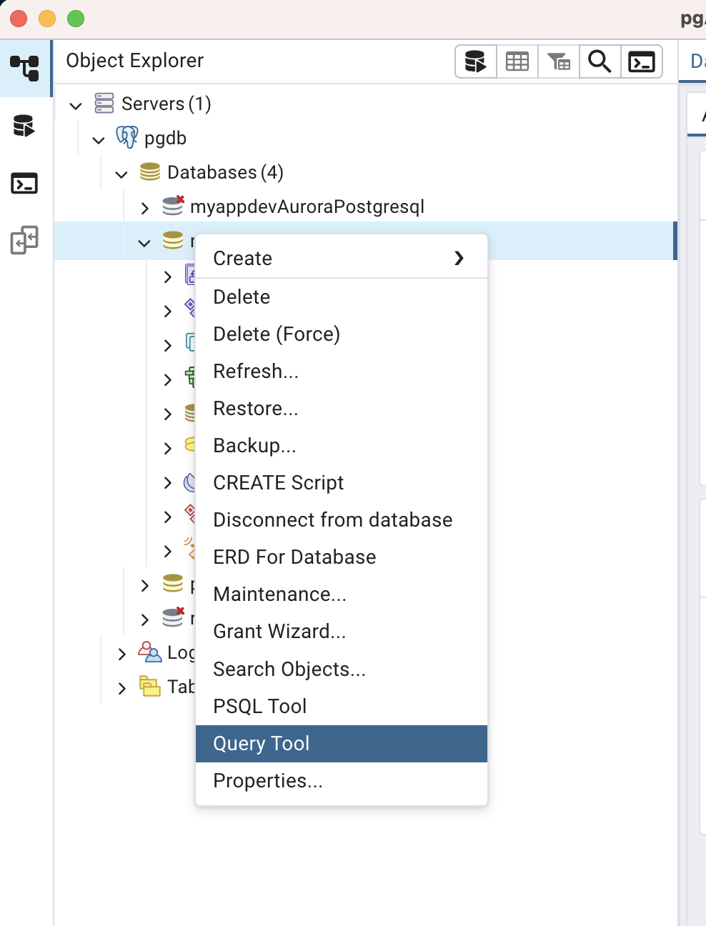Image resolution: width=706 pixels, height=926 pixels.
Task: Click the Search Objects magnifier icon
Action: (600, 62)
